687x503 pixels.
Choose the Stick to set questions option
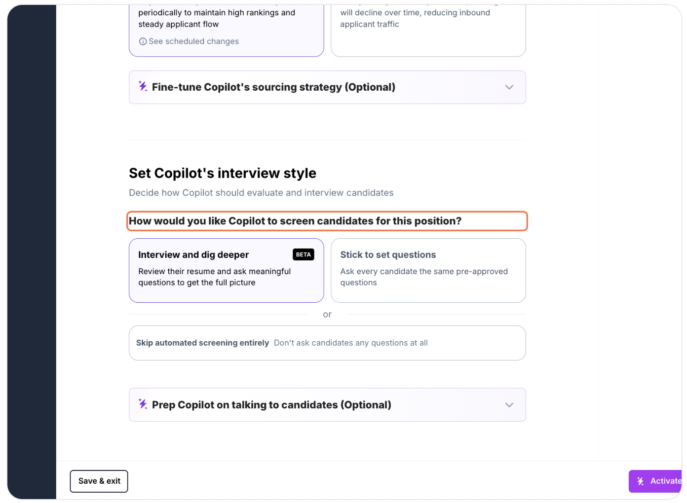(x=428, y=270)
